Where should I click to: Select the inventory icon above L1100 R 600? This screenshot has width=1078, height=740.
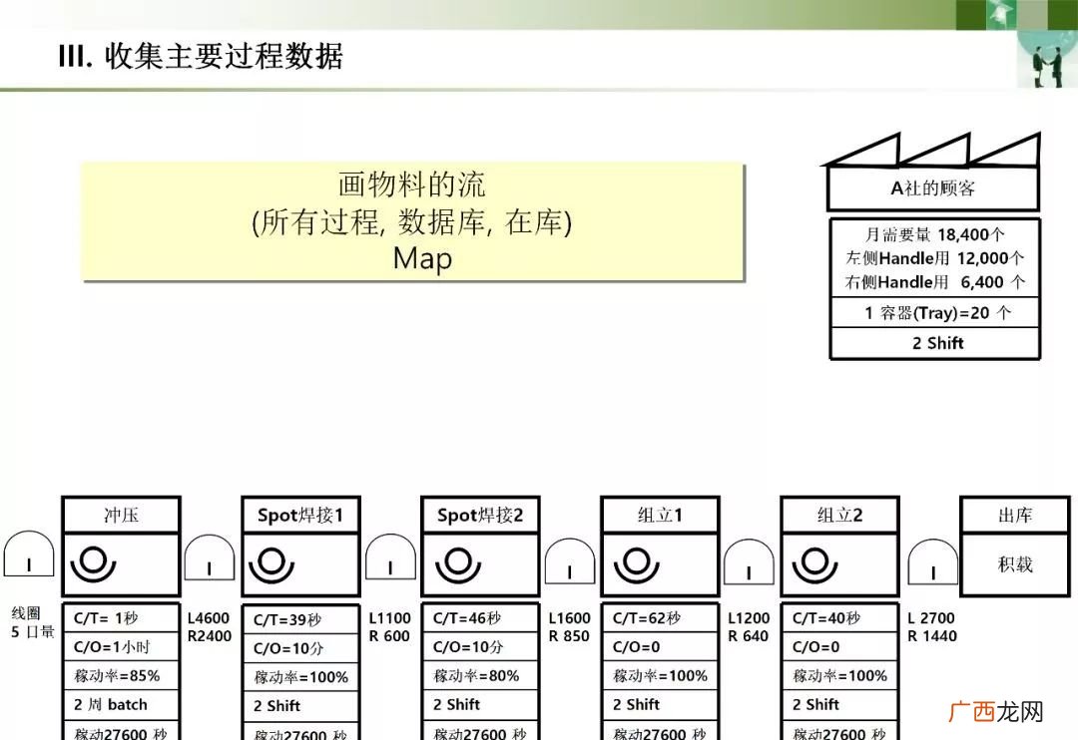[390, 556]
